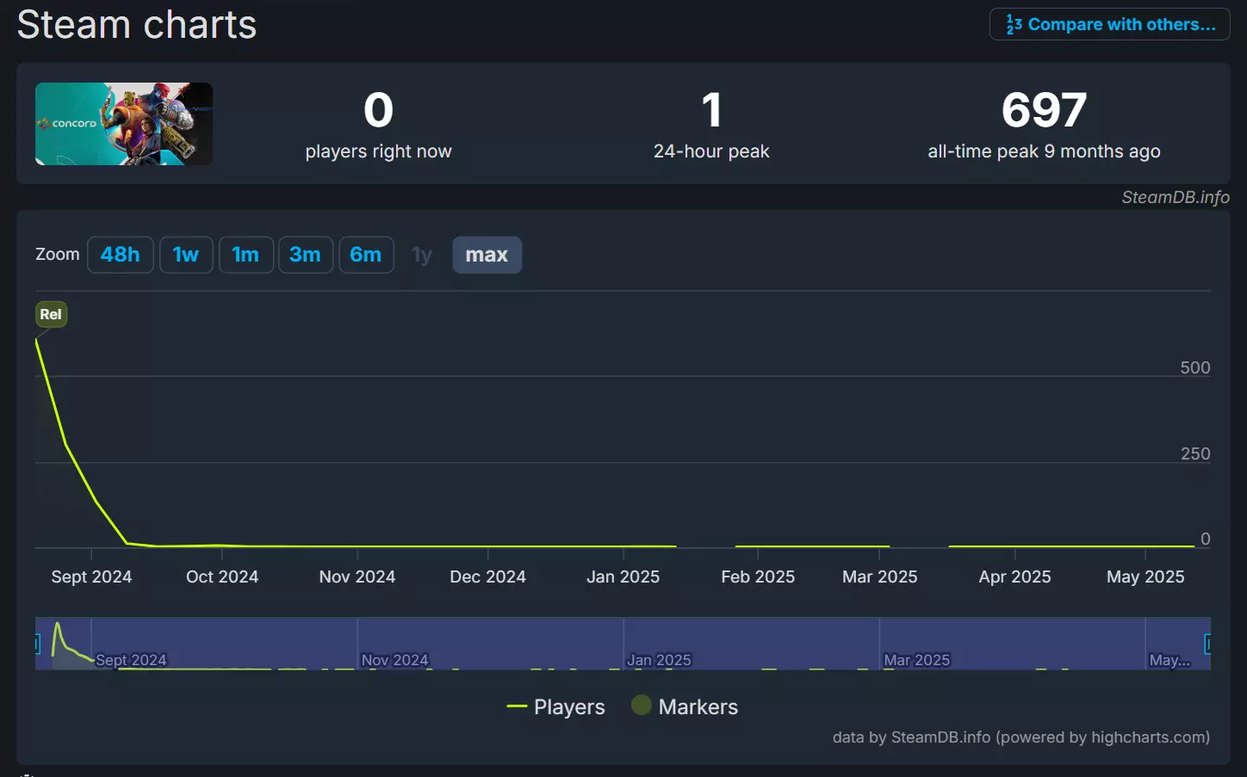
Task: Click the Steam charts heading
Action: (137, 24)
